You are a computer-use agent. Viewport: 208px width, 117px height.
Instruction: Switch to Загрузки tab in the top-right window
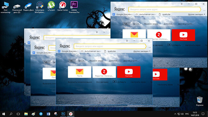coord(136,24)
